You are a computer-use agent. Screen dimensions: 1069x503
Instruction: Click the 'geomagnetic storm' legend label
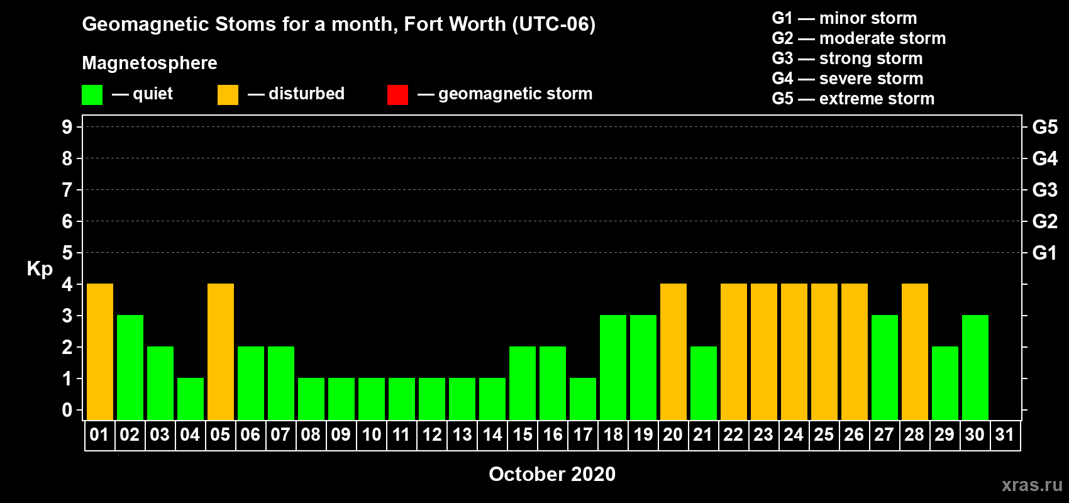(515, 94)
